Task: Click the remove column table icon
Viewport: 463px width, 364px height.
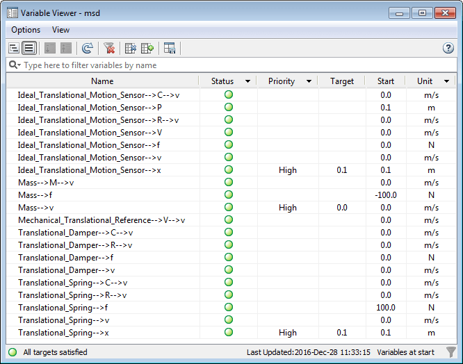Action: pyautogui.click(x=130, y=48)
